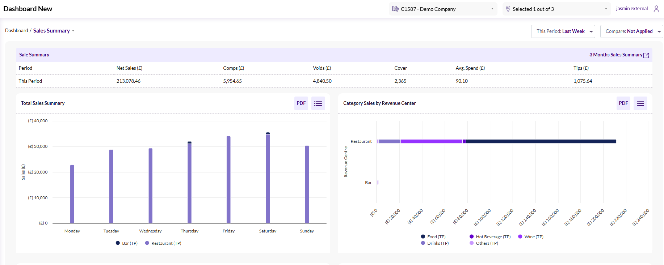Image resolution: width=664 pixels, height=265 pixels.
Task: Open the 3 Months Sales Summary external link icon
Action: pos(646,55)
